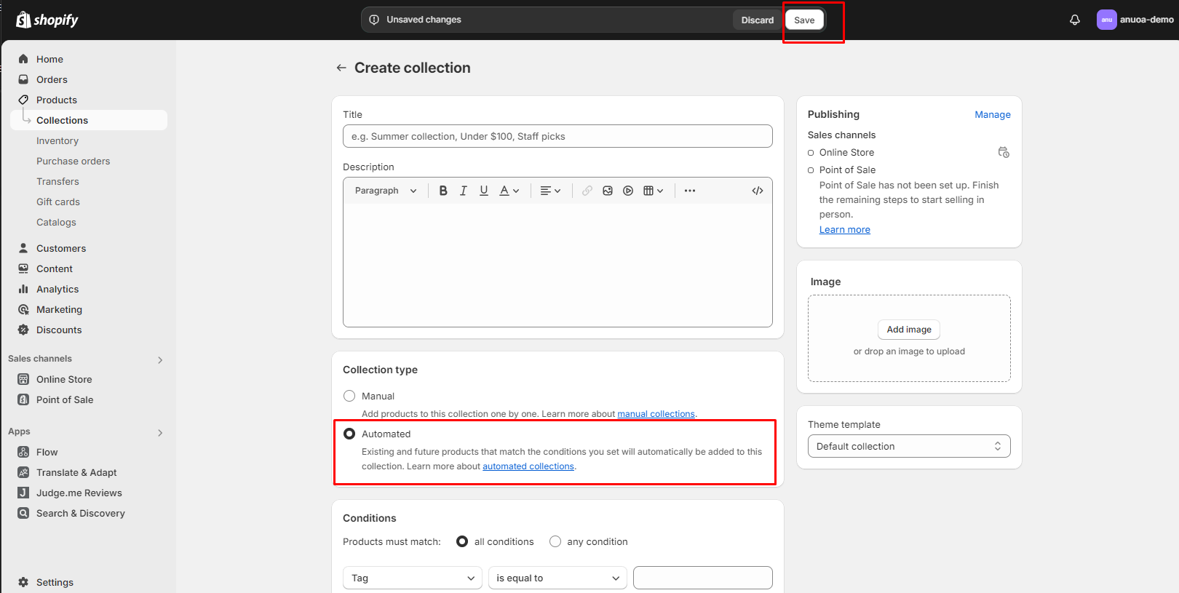The image size is (1179, 593).
Task: Go to Inventory in the sidebar
Action: point(57,140)
